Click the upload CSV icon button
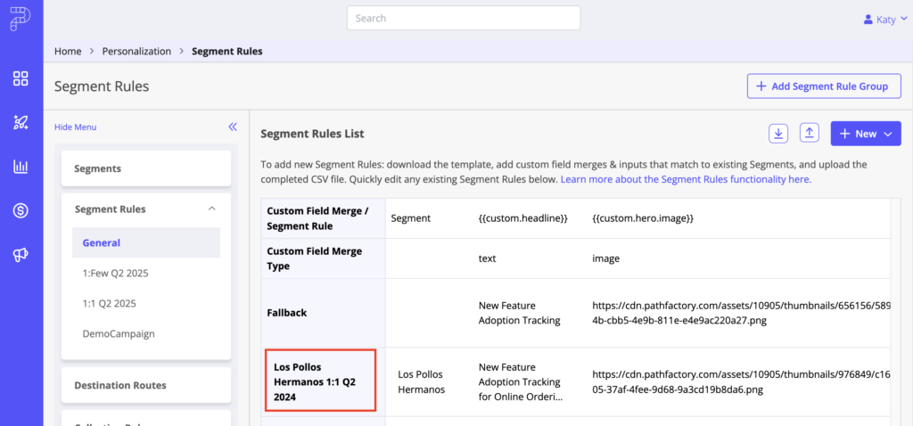Viewport: 913px width, 426px height. click(809, 134)
